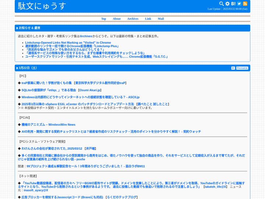265x199 pixels.
Task: Open the らくだのテックブログ source link
Action: (121, 197)
